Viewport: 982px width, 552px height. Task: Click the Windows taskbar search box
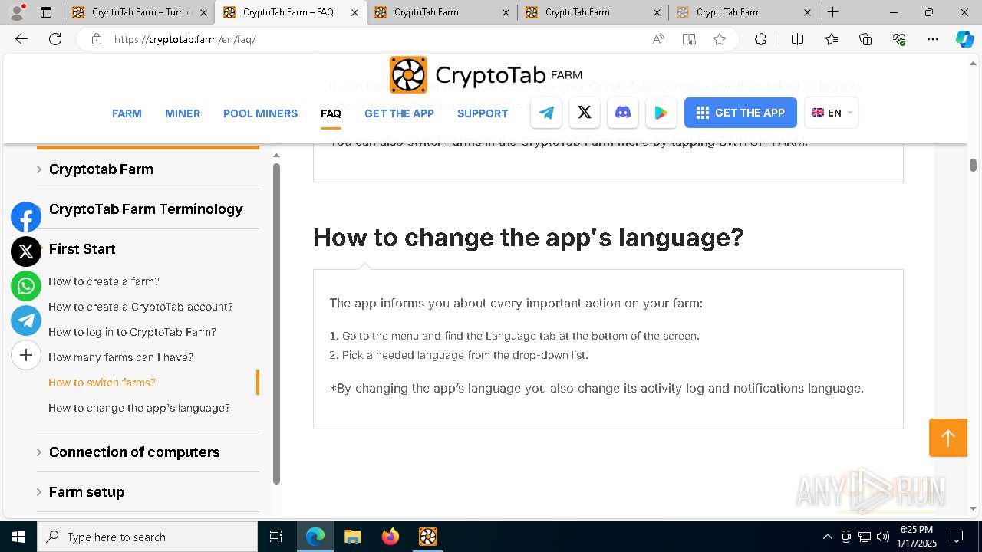147,537
